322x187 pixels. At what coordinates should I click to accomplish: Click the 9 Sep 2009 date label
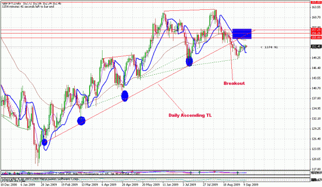pyautogui.click(x=250, y=185)
